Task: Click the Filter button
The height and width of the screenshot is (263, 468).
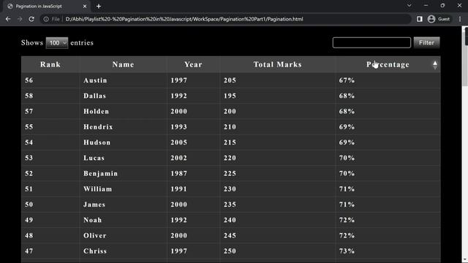Action: tap(426, 42)
